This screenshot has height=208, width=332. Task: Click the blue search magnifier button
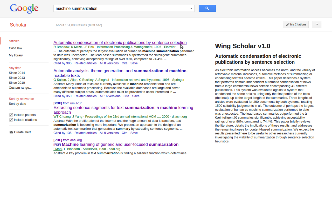(x=207, y=8)
